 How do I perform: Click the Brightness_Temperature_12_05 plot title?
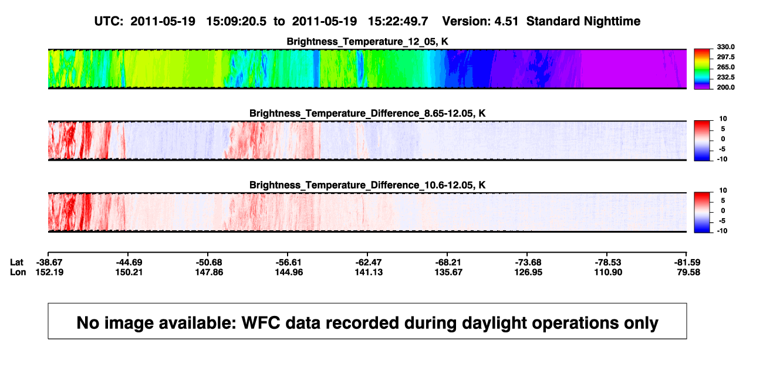(x=367, y=42)
